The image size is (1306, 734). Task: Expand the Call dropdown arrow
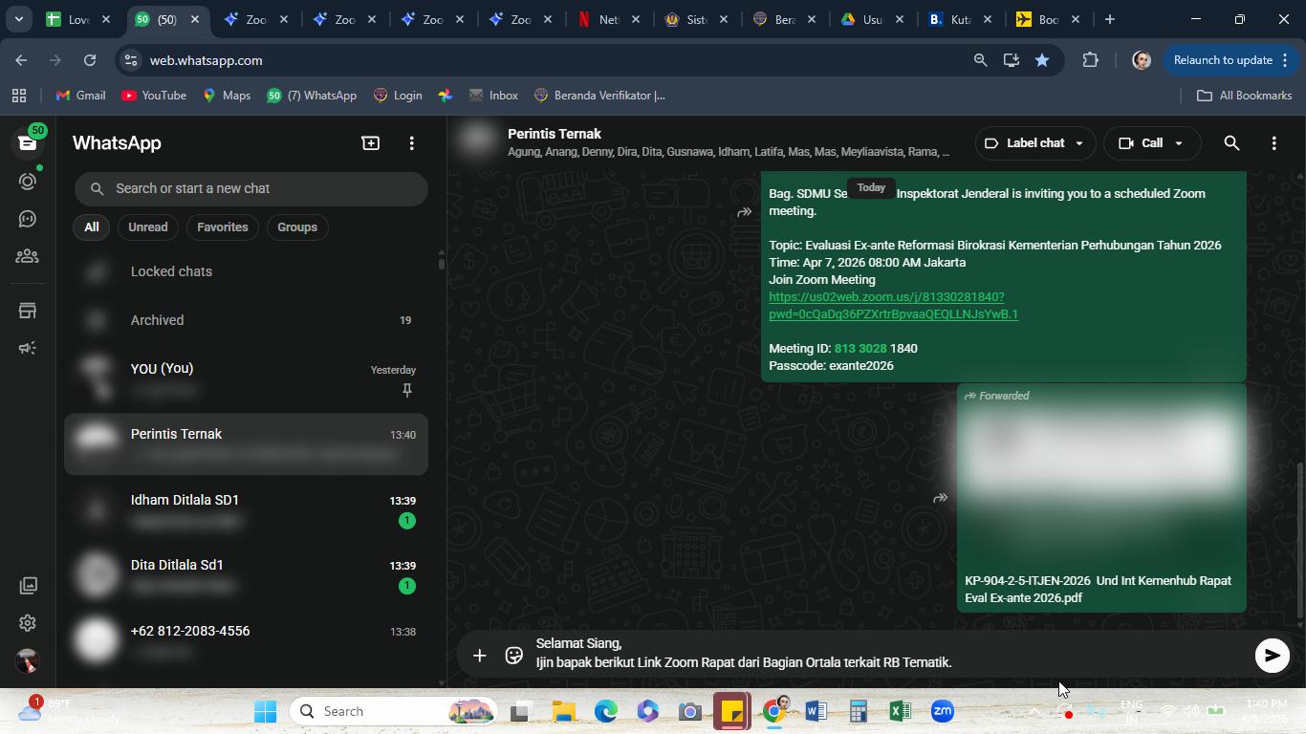(1179, 143)
